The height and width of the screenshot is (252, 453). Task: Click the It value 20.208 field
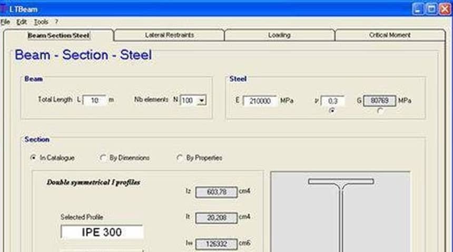(x=216, y=218)
